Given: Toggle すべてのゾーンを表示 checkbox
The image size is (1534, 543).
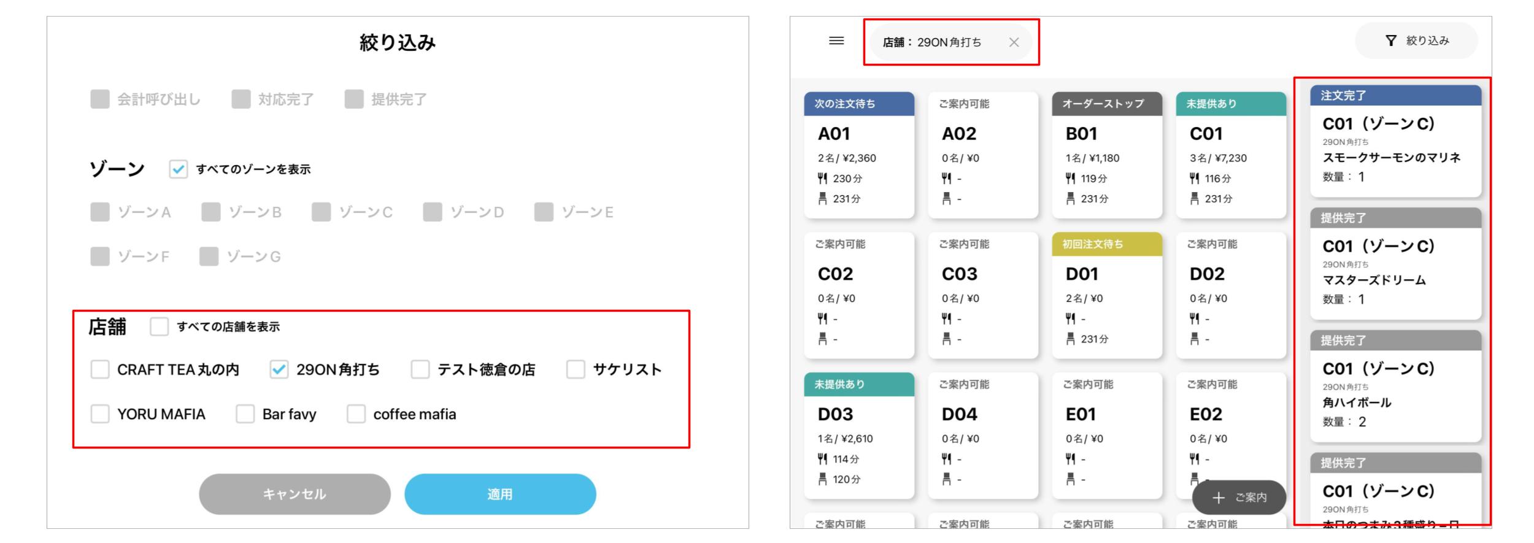Looking at the screenshot, I should click(178, 169).
